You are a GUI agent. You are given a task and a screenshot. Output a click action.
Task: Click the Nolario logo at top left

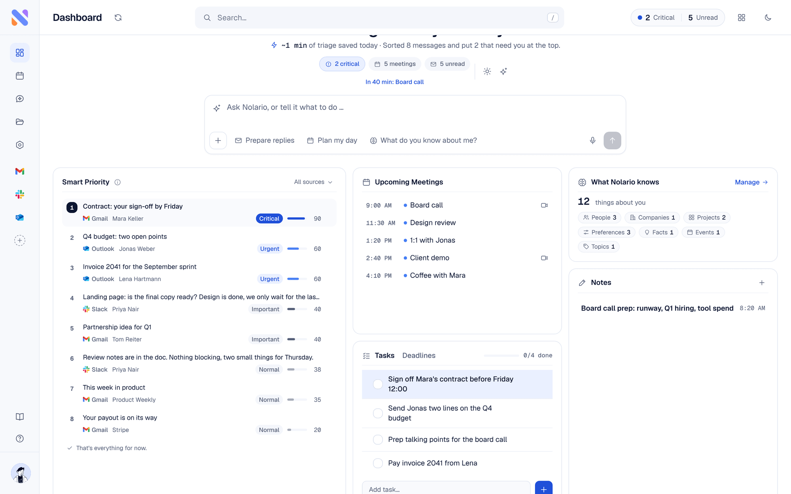20,17
